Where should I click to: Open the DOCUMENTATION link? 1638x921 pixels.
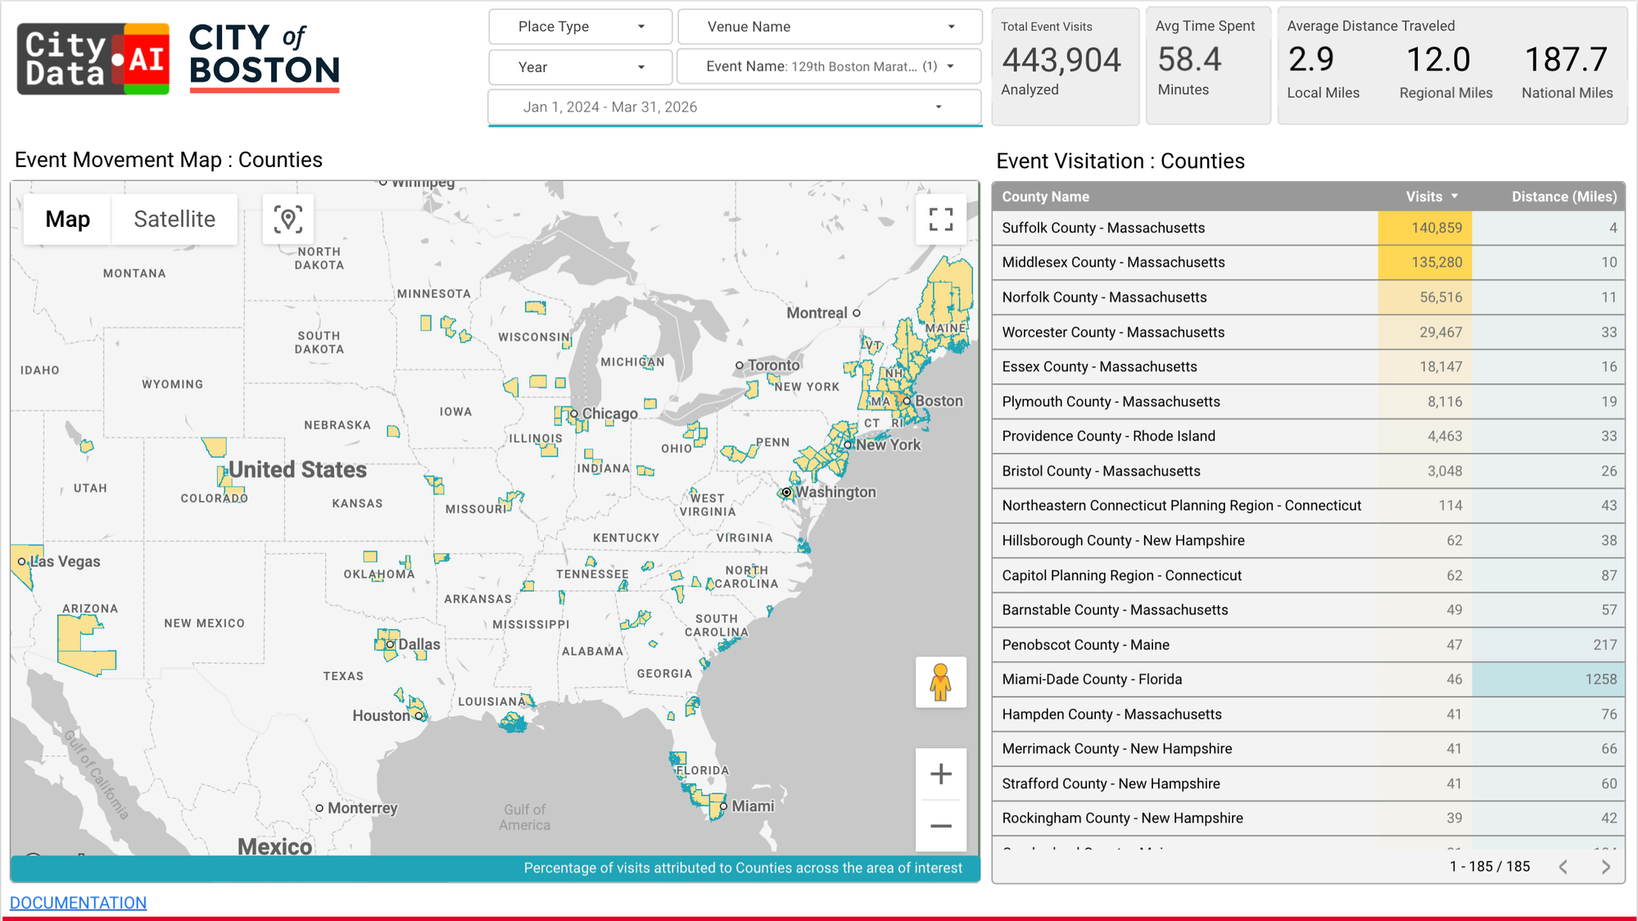tap(78, 903)
